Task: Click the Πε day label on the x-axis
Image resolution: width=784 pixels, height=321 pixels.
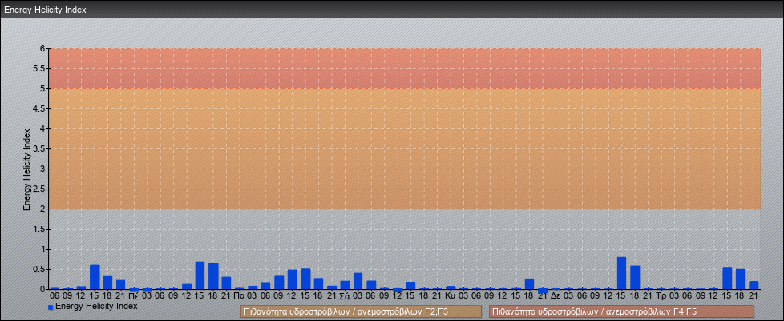Action: [134, 296]
